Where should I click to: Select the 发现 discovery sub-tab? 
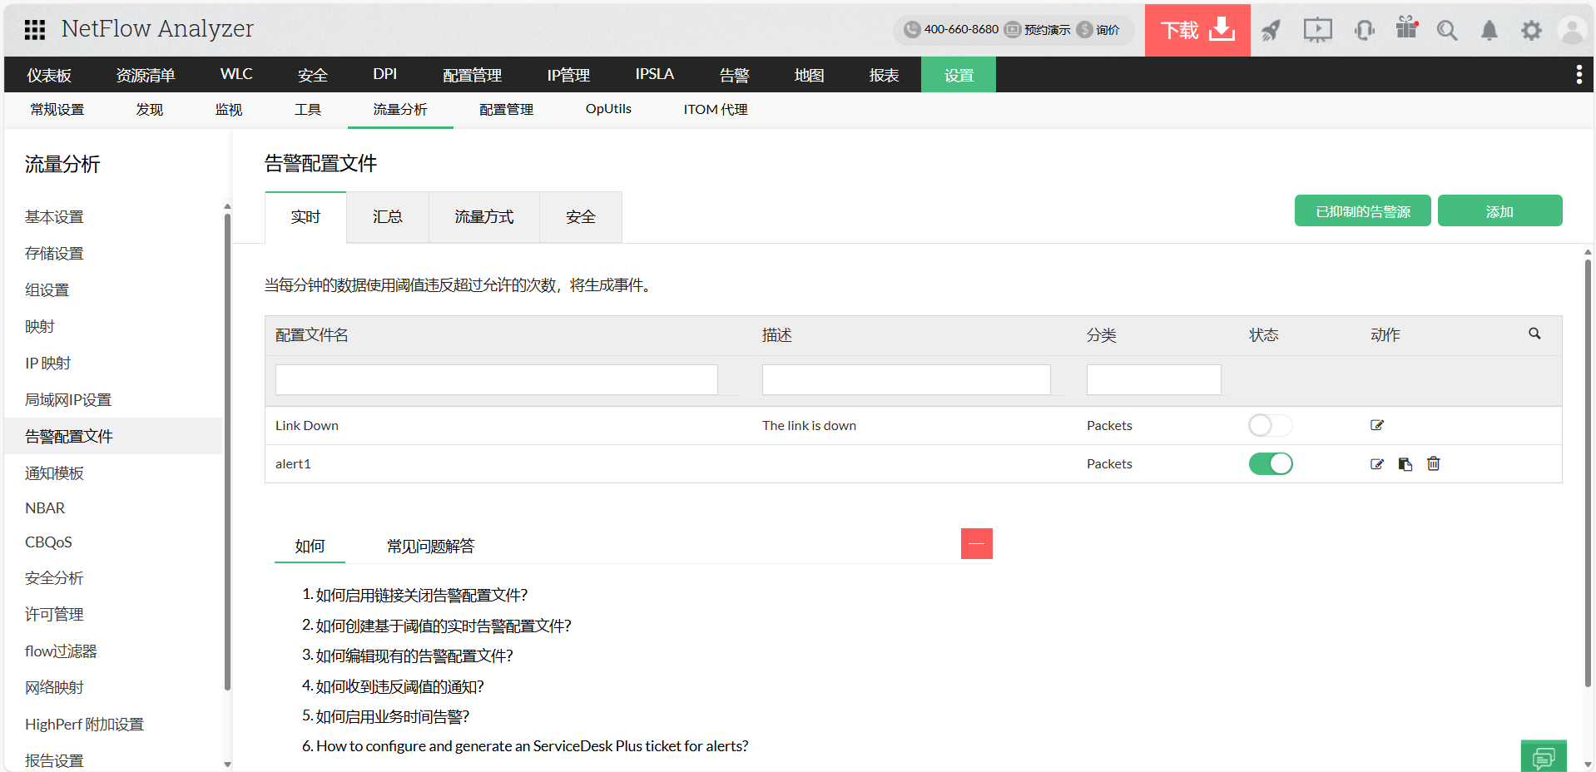pyautogui.click(x=150, y=110)
